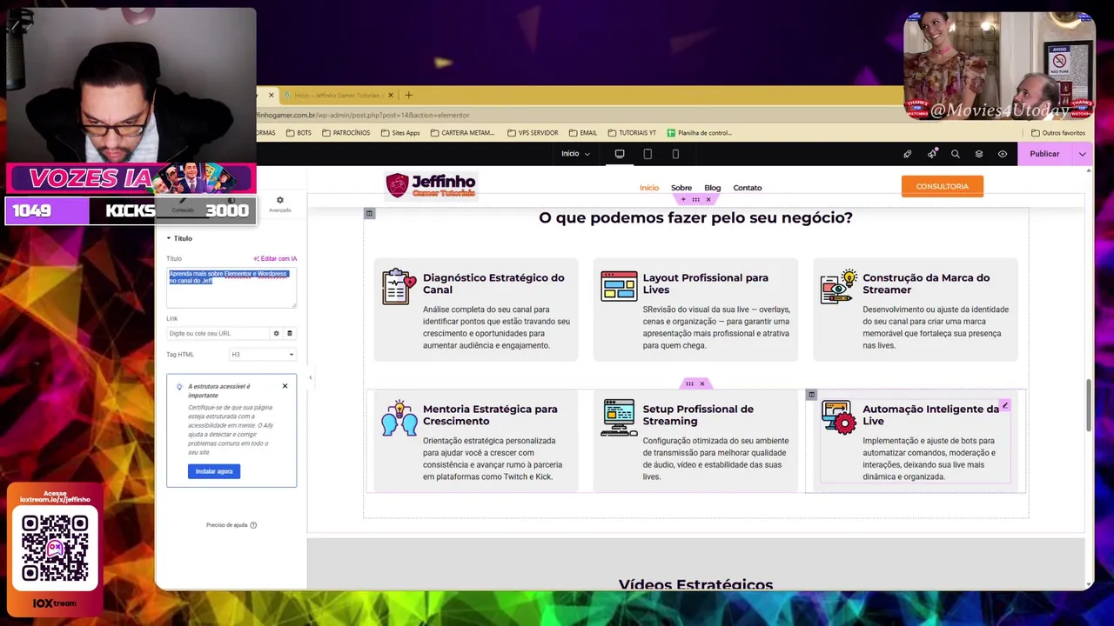Open the structure layers icon in top bar
1114x626 pixels.
[x=978, y=154]
